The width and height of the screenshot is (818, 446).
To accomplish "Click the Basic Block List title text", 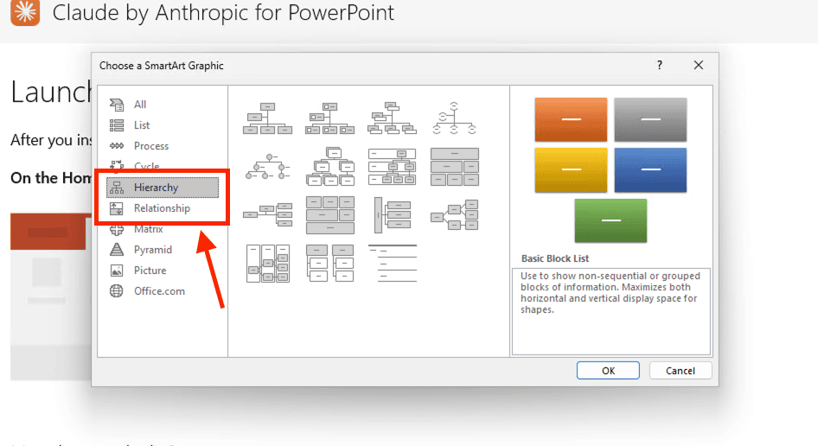I will [x=555, y=258].
